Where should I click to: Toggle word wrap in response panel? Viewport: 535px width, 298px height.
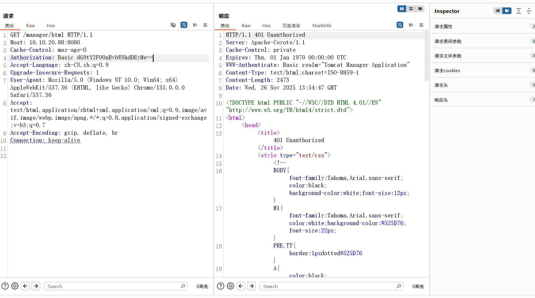pos(400,25)
